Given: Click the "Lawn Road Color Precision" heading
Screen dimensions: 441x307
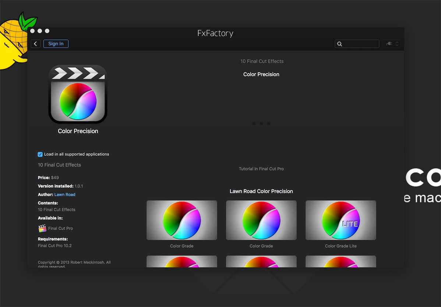Looking at the screenshot, I should (261, 191).
